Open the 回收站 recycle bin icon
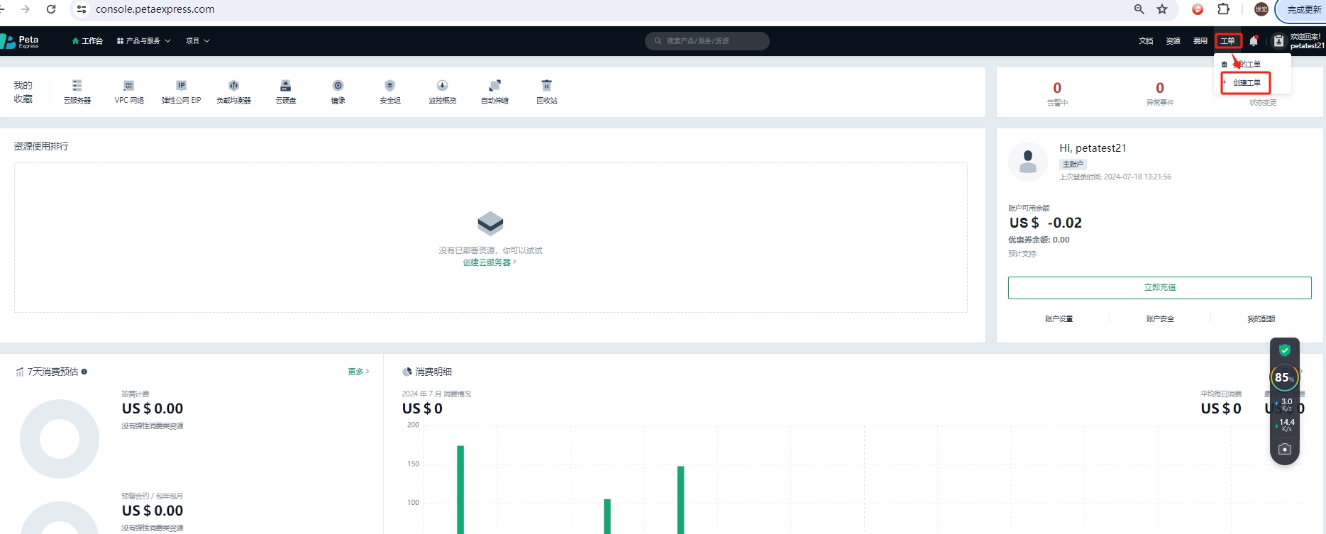Viewport: 1326px width, 534px height. 547,86
